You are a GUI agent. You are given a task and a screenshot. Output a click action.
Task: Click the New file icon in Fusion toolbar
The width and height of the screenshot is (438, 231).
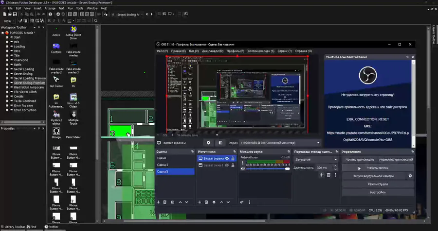5,14
